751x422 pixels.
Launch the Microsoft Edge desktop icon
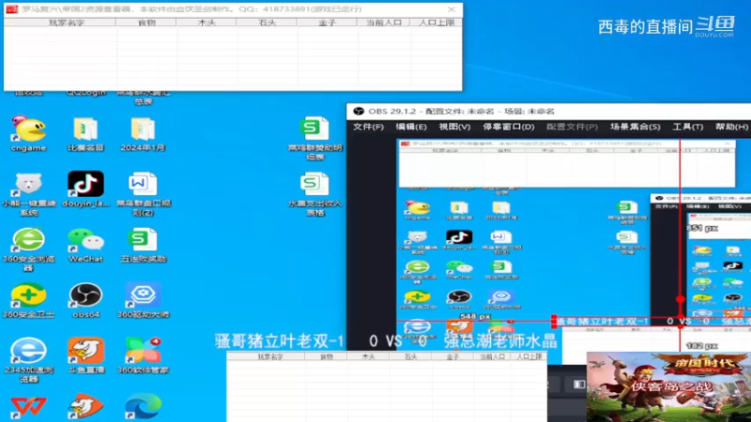[x=143, y=407]
